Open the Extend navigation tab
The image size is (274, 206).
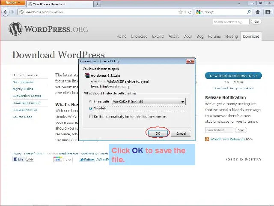tap(158, 36)
